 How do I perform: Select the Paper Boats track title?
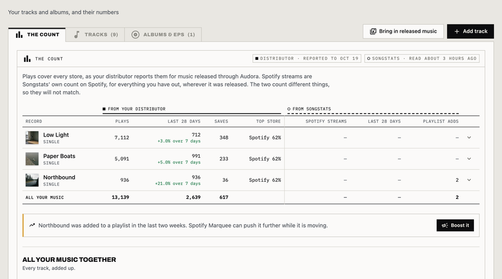pos(59,156)
